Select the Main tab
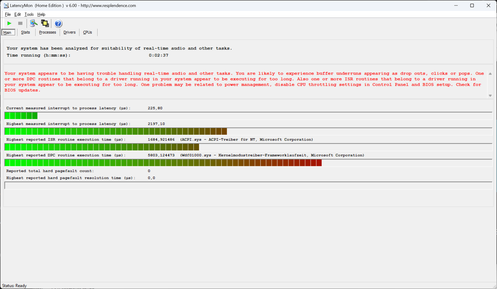Image resolution: width=497 pixels, height=289 pixels. tap(8, 32)
